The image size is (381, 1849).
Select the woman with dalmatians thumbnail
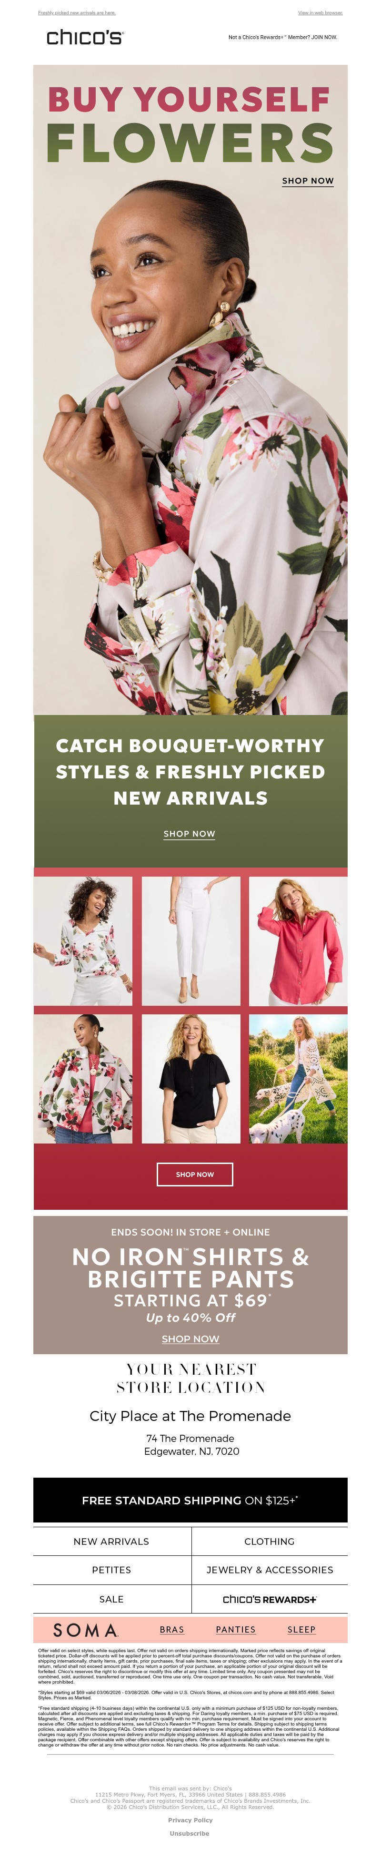click(x=299, y=1079)
